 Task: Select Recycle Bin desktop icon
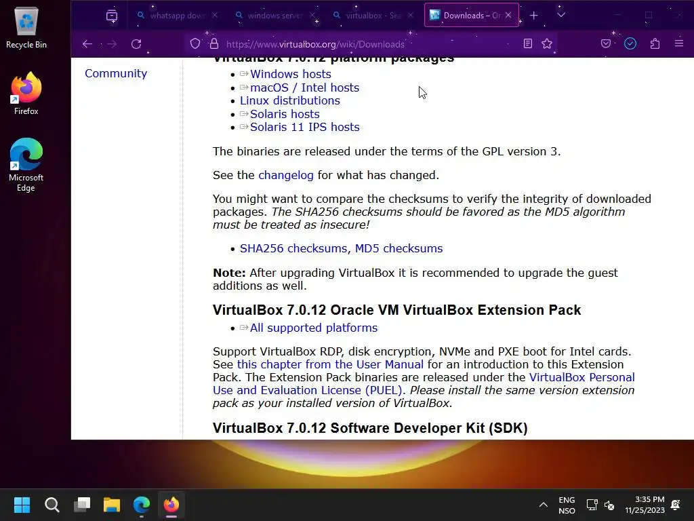pos(26,28)
